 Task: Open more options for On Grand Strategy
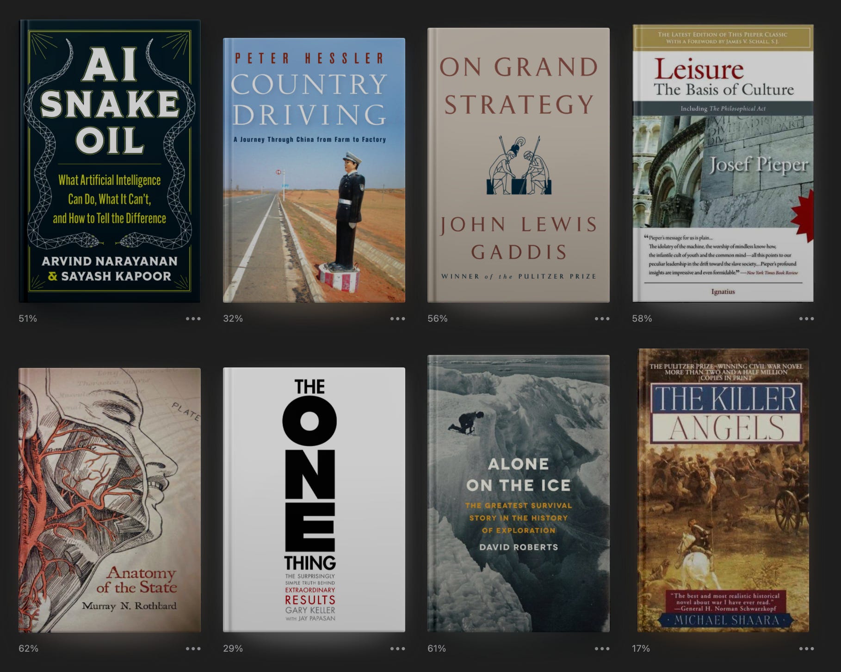(602, 318)
